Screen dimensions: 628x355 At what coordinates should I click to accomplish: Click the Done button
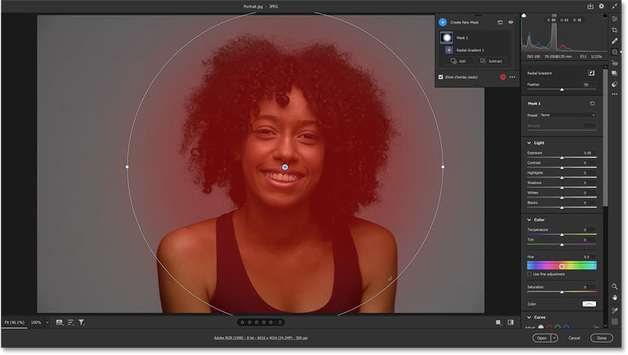coord(601,338)
